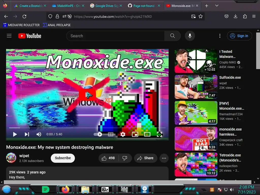Image resolution: width=260 pixels, height=195 pixels.
Task: Adjust system volume in tray
Action: (232, 189)
